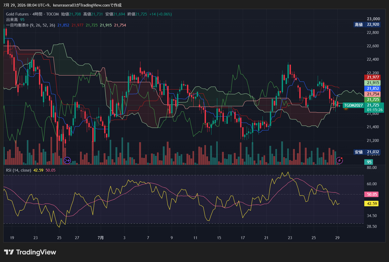Image resolution: width=389 pixels, height=262 pixels.
Task: Click the 高値 21,731 value in the legend
Action: [94, 14]
